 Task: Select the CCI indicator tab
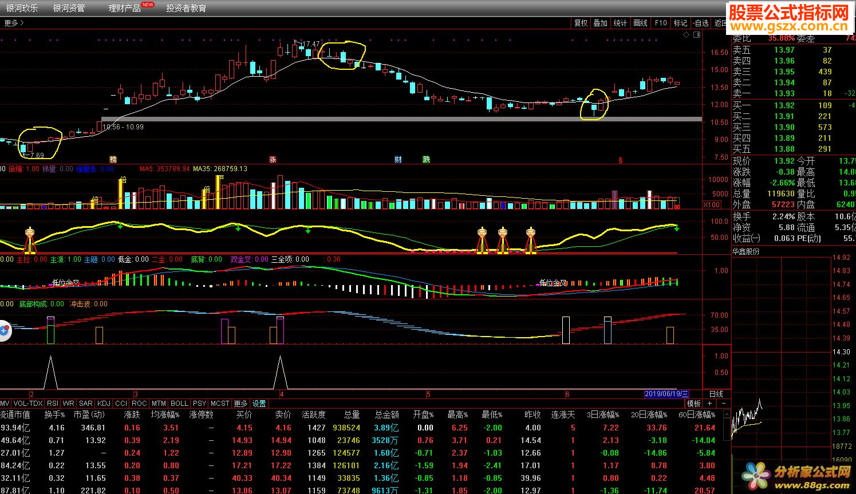click(x=121, y=404)
